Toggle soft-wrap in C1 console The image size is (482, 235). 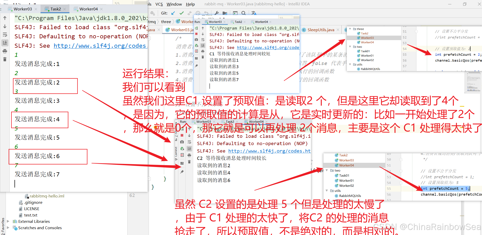(203, 40)
